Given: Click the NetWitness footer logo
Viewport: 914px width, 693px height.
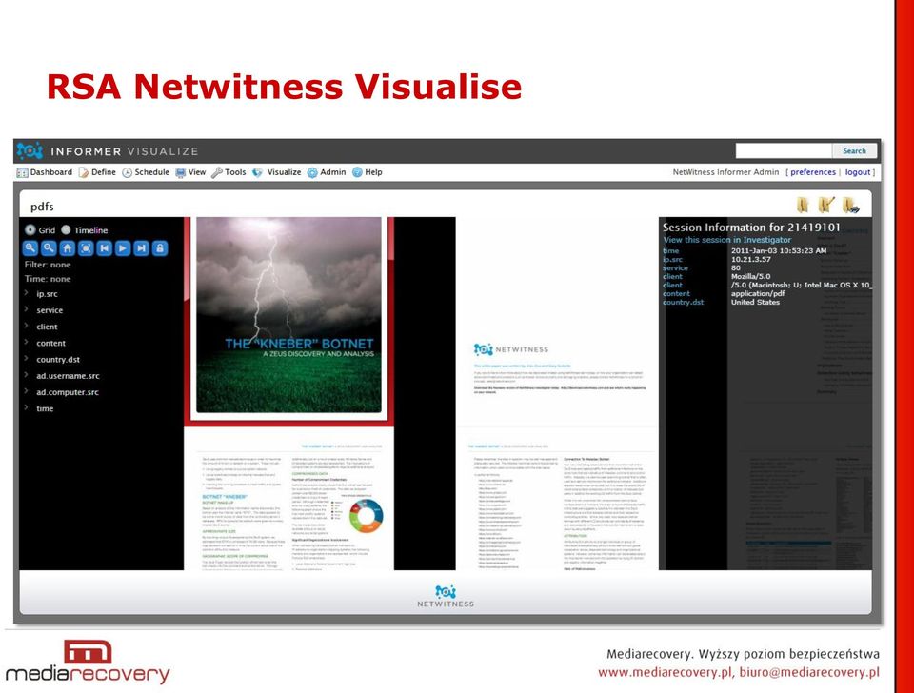Looking at the screenshot, I should (446, 596).
